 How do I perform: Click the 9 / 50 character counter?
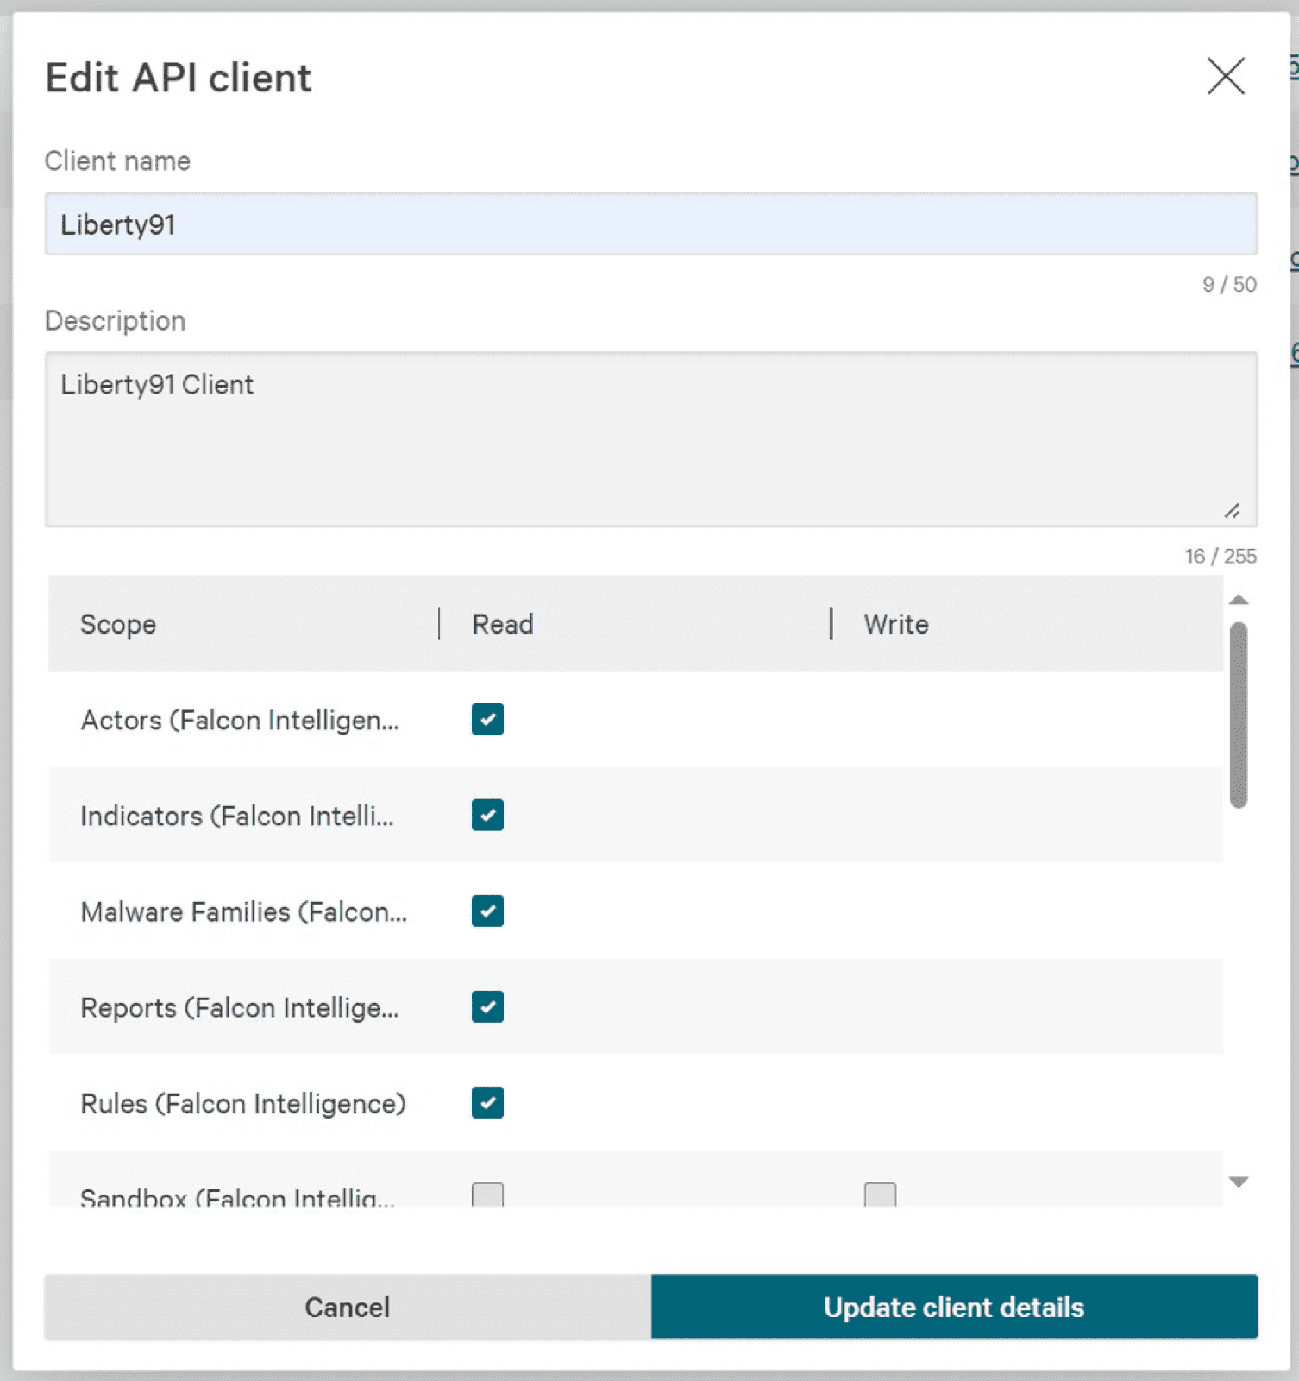(x=1229, y=285)
